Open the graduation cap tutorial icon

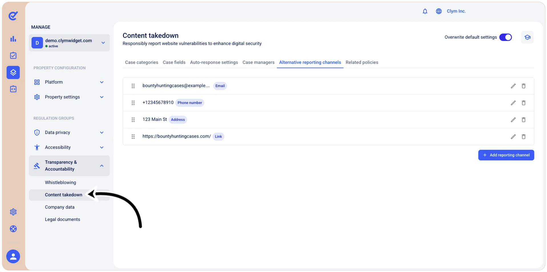pyautogui.click(x=527, y=37)
